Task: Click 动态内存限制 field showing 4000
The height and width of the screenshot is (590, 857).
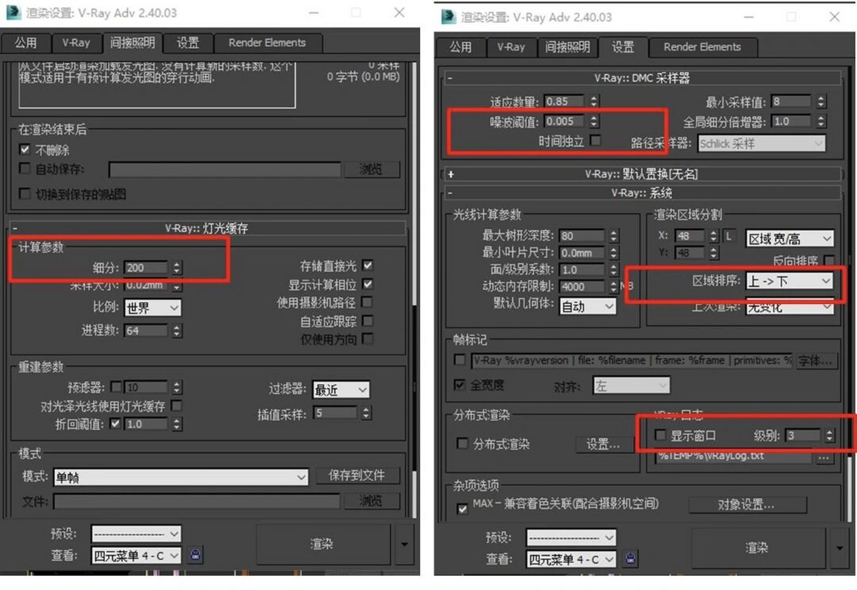Action: click(582, 286)
